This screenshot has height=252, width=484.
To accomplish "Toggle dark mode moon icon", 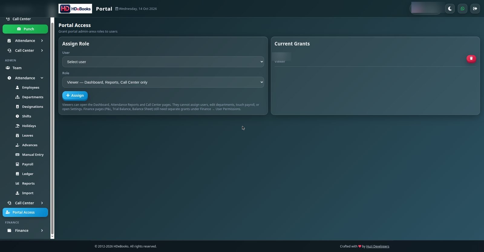I will [x=450, y=8].
